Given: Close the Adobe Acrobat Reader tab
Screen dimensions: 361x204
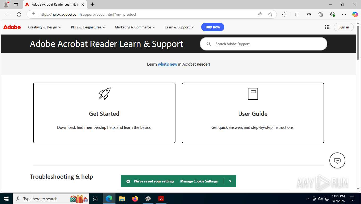Looking at the screenshot, I should (83, 5).
